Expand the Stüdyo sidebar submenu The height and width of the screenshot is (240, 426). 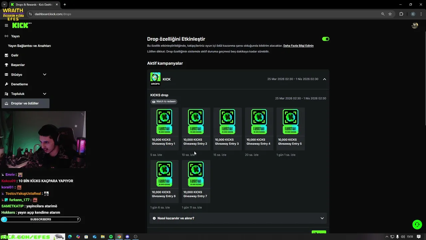pos(45,75)
